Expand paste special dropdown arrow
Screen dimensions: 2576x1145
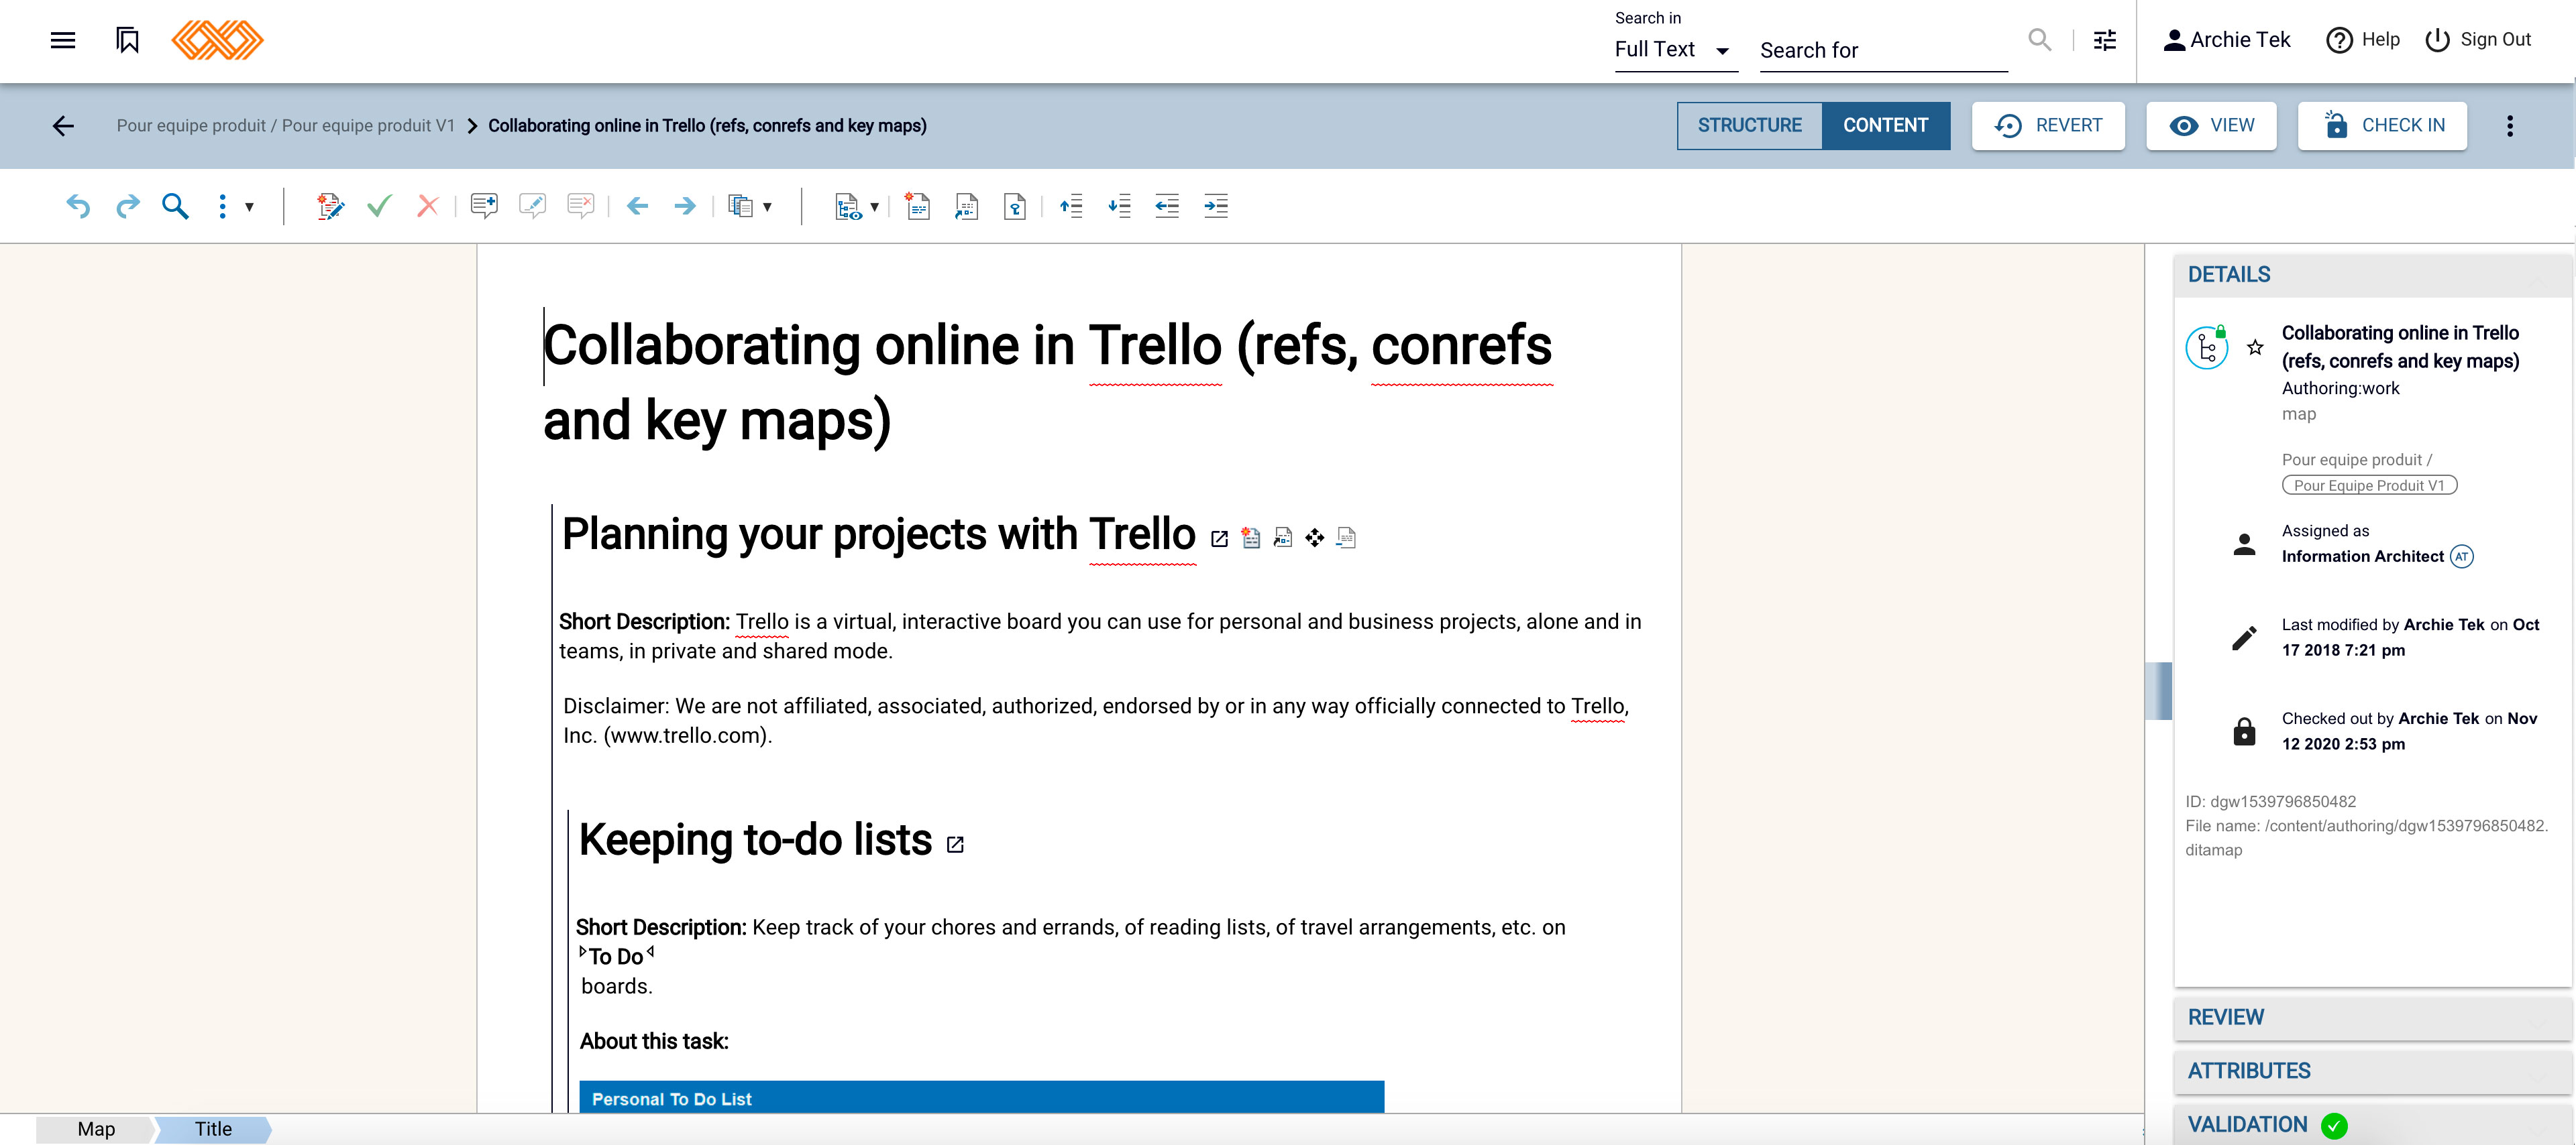(x=768, y=207)
